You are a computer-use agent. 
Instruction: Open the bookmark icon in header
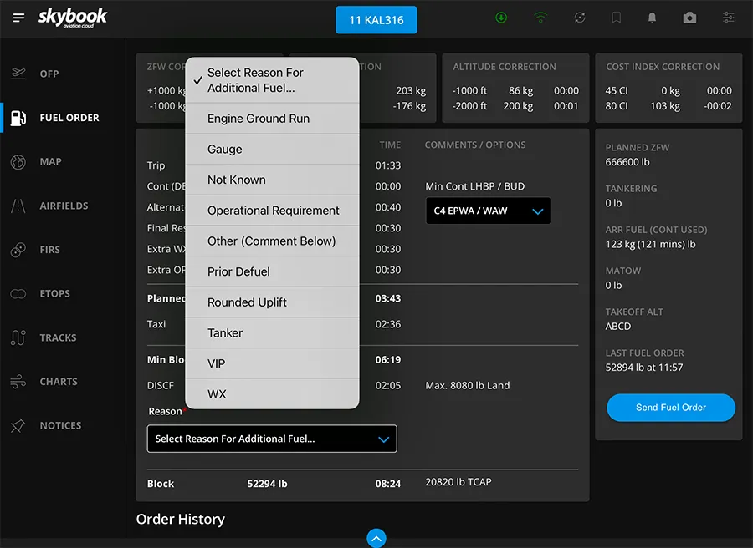point(616,18)
